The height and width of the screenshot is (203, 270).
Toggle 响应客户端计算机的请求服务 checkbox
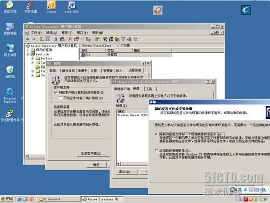click(x=55, y=92)
